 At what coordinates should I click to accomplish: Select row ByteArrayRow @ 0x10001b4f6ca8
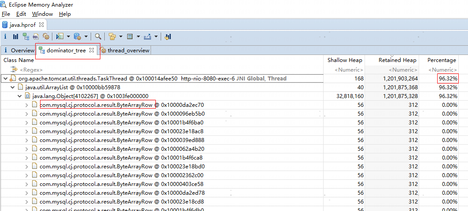[229, 157]
